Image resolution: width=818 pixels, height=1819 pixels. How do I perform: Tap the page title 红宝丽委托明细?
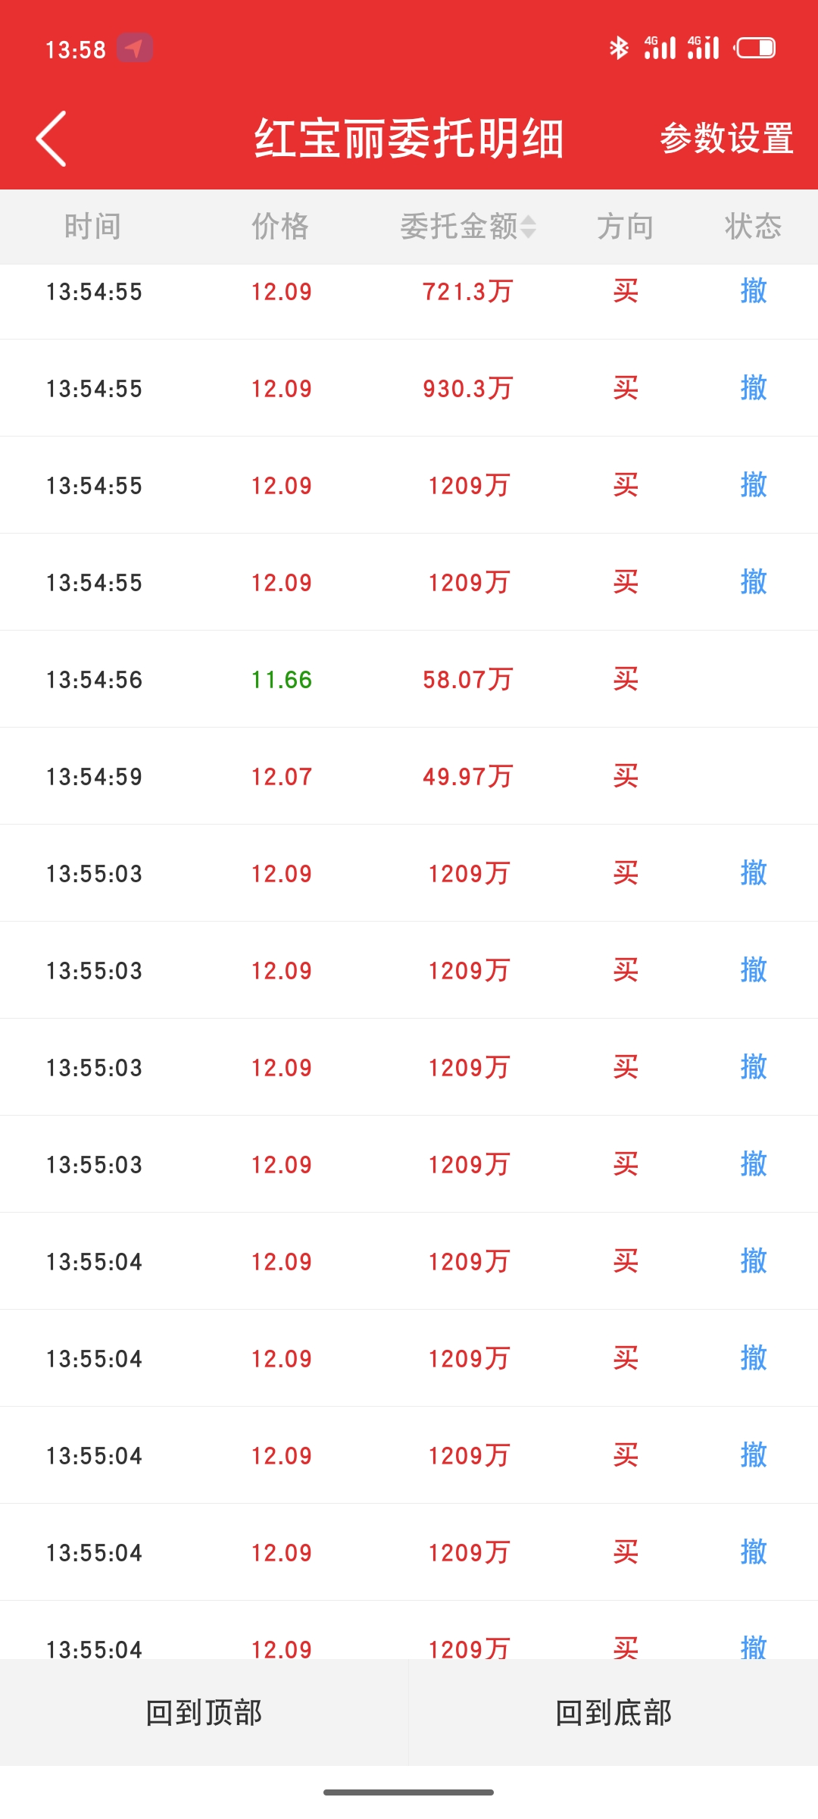[409, 139]
